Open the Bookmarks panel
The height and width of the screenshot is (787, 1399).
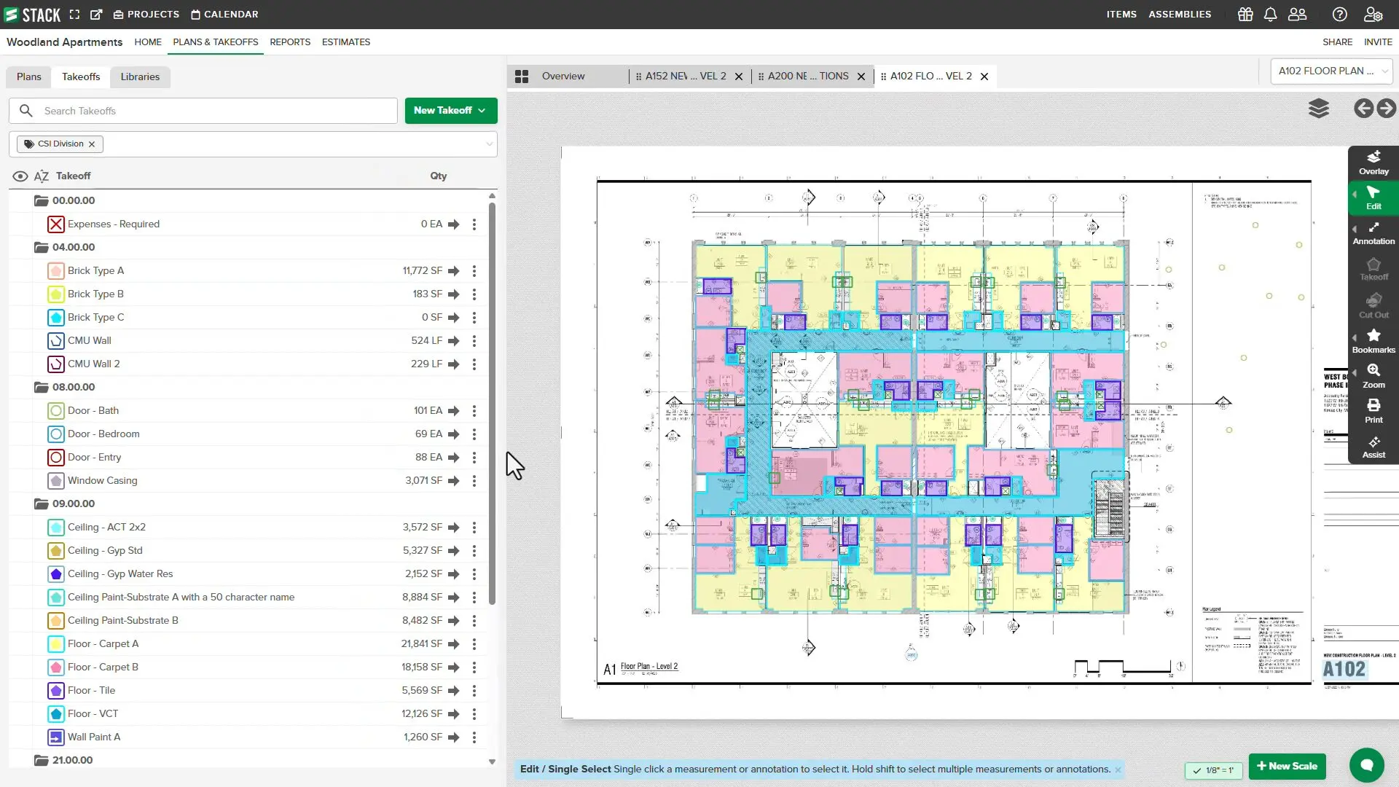pyautogui.click(x=1373, y=340)
